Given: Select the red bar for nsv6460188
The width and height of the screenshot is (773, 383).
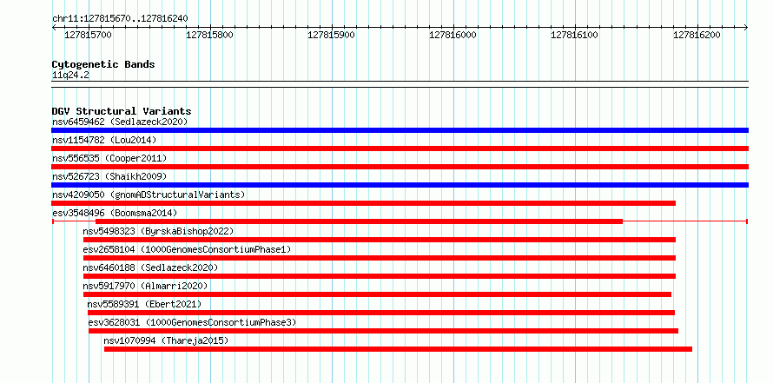Looking at the screenshot, I should 379,276.
